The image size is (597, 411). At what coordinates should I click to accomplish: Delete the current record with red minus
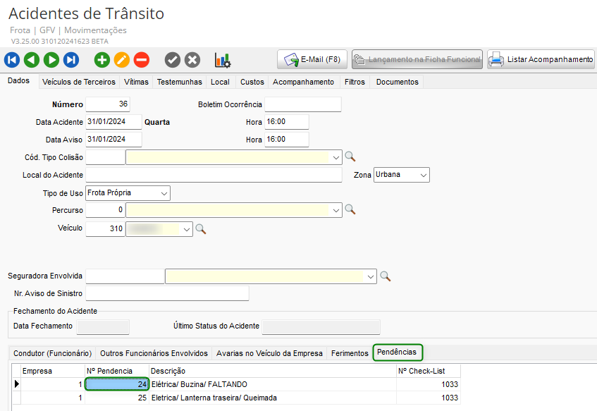tap(142, 60)
